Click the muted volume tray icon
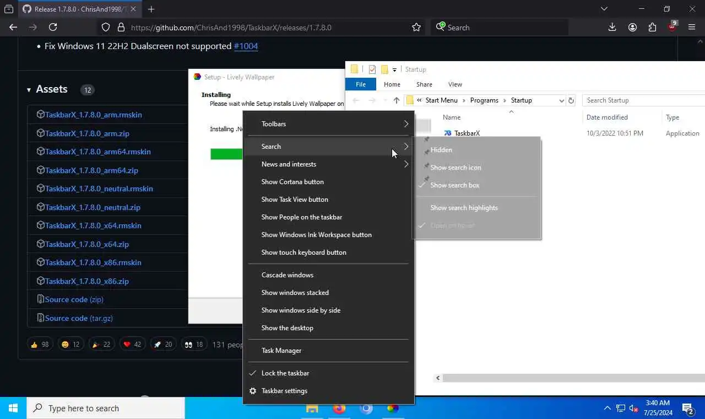This screenshot has height=419, width=705. (634, 409)
